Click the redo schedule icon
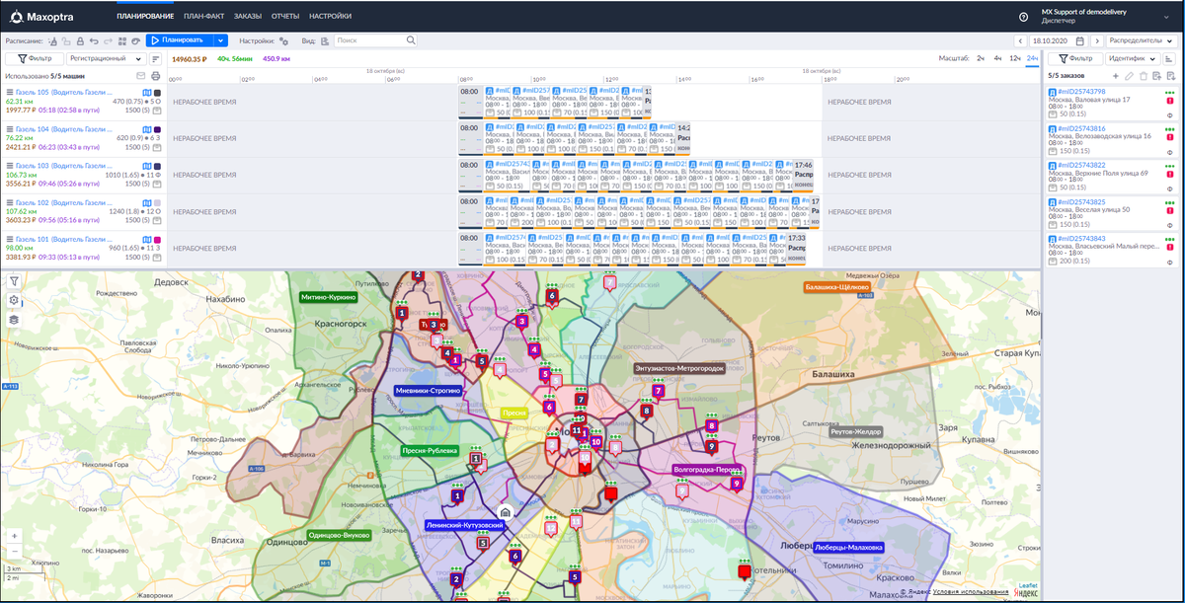 pos(108,40)
